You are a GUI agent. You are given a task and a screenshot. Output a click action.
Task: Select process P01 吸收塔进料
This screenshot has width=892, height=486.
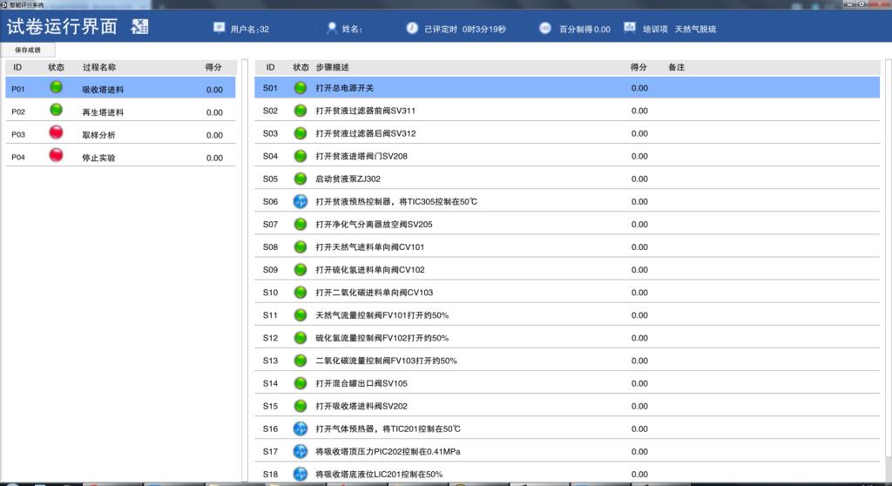(103, 89)
